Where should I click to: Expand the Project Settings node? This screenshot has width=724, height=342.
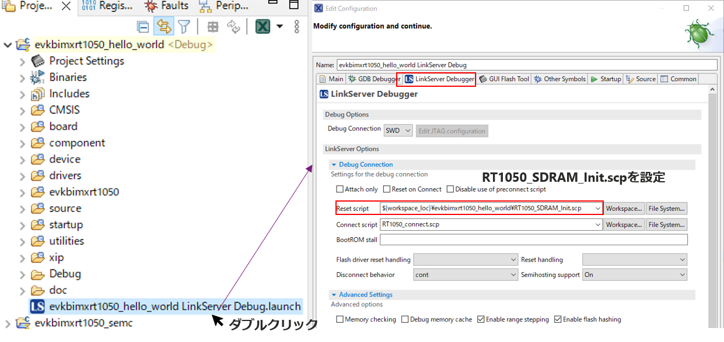point(23,61)
